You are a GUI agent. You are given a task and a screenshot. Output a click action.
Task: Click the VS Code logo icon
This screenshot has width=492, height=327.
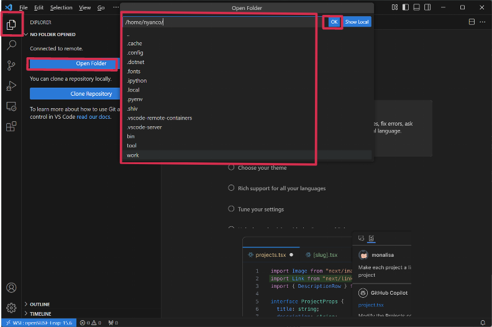(x=9, y=7)
